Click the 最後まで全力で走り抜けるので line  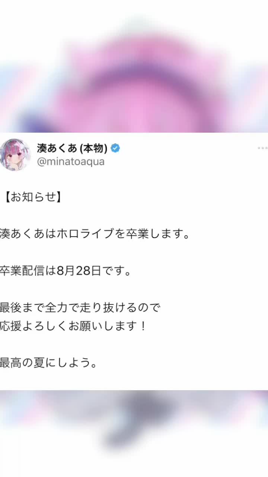pyautogui.click(x=80, y=308)
